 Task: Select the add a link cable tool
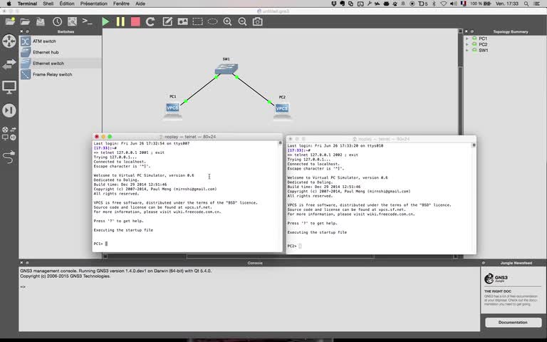click(x=9, y=157)
